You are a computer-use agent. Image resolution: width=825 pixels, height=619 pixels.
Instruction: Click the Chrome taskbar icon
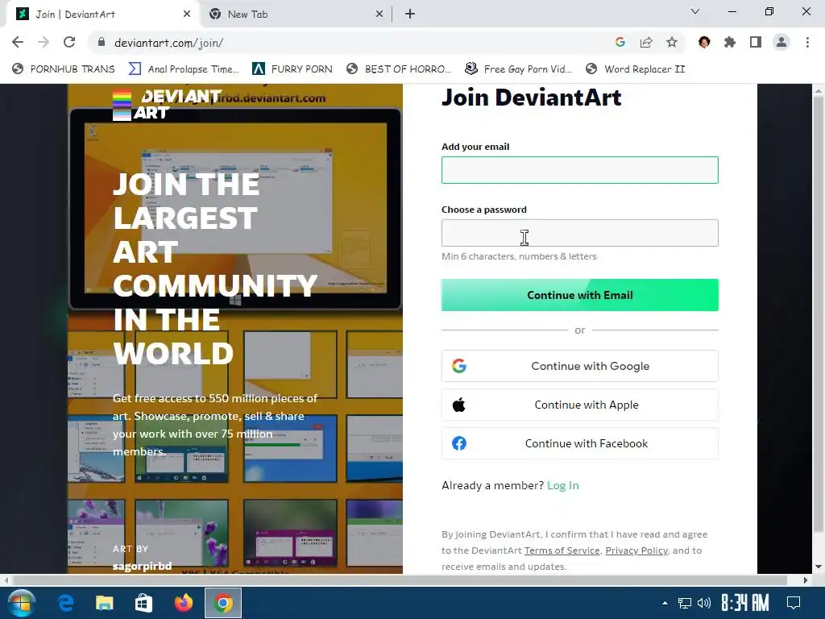223,603
